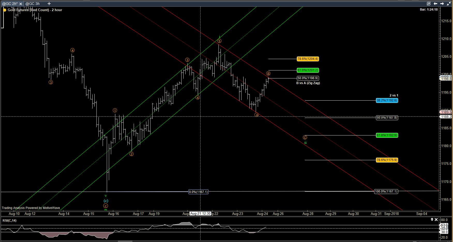
Task: Click the 1198.8 current price tag
Action: [x=446, y=79]
